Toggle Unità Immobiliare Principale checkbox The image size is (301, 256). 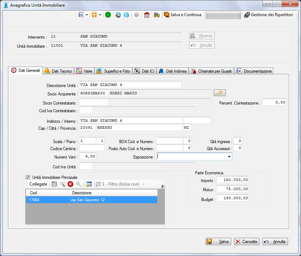pyautogui.click(x=28, y=177)
